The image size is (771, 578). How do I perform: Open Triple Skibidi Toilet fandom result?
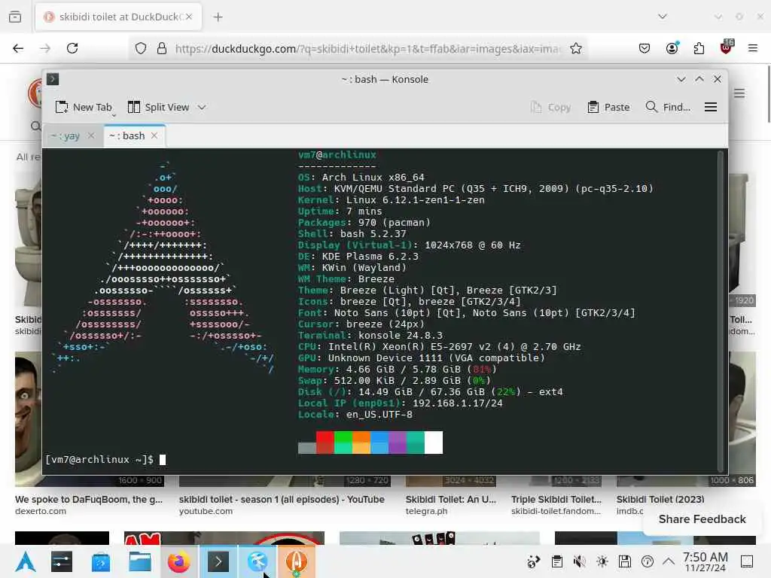556,500
